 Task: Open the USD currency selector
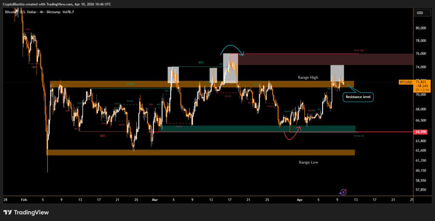[x=420, y=13]
